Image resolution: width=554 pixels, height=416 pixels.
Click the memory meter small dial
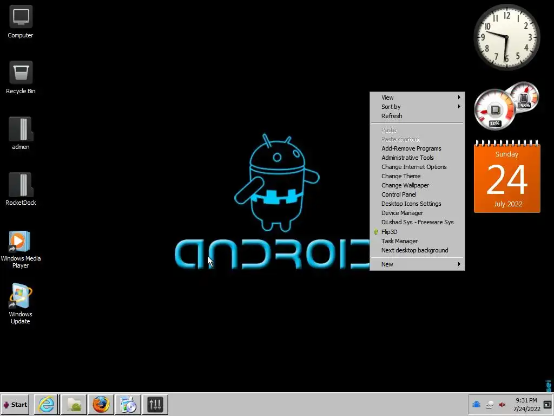(x=525, y=96)
